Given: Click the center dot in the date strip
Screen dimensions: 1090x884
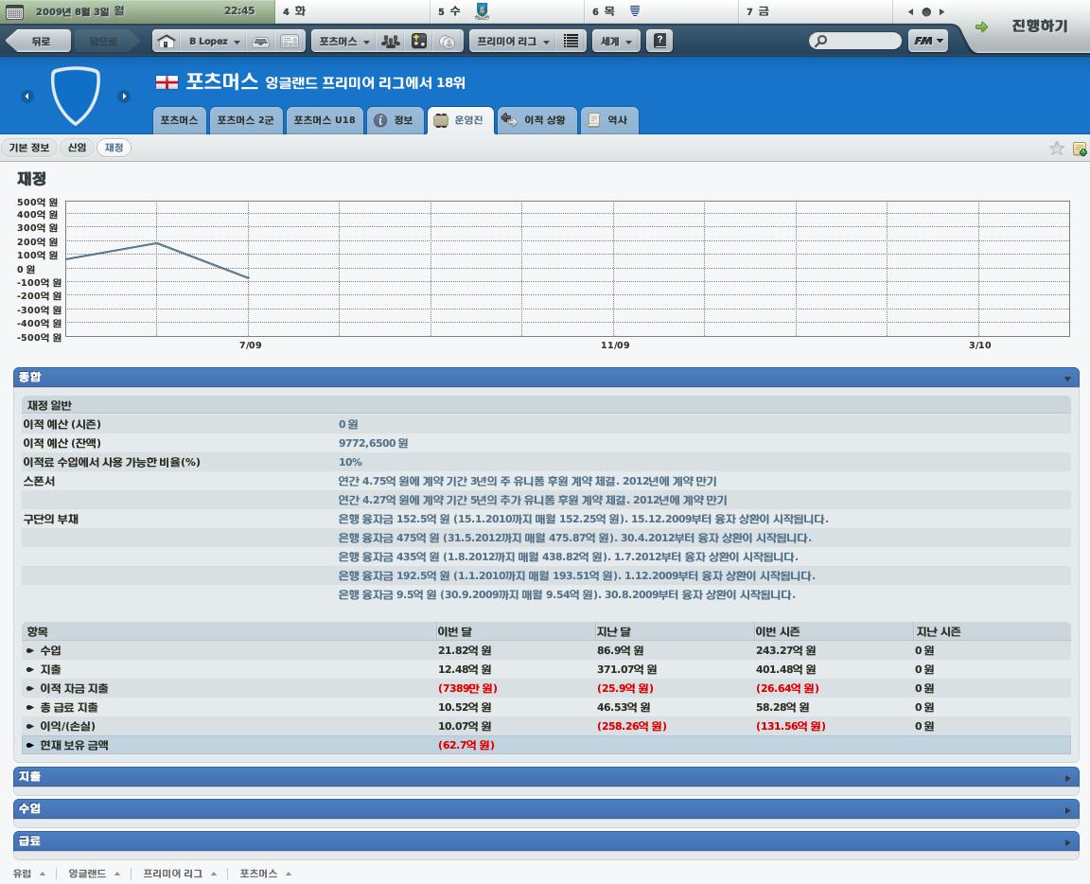Looking at the screenshot, I should (x=926, y=11).
